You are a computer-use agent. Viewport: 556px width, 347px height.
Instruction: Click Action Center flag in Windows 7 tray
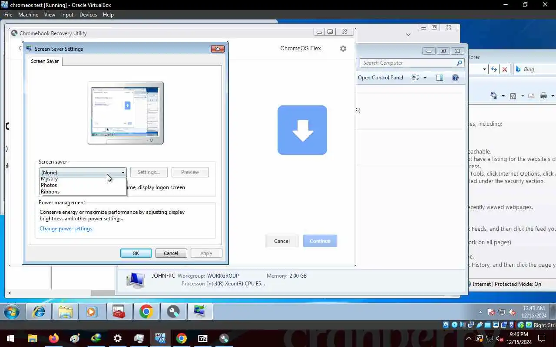[492, 312]
